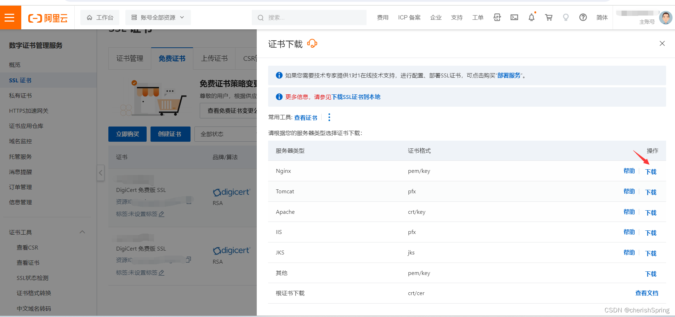This screenshot has width=675, height=317.
Task: Open 下载SSL证书到本地 documentation link
Action: pos(356,97)
